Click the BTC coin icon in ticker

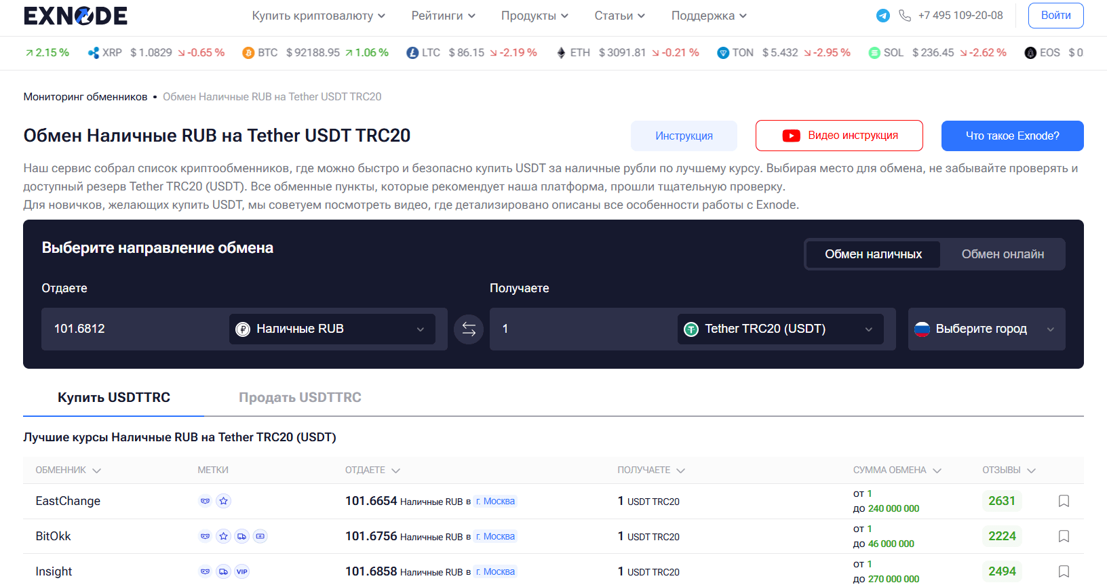(248, 53)
